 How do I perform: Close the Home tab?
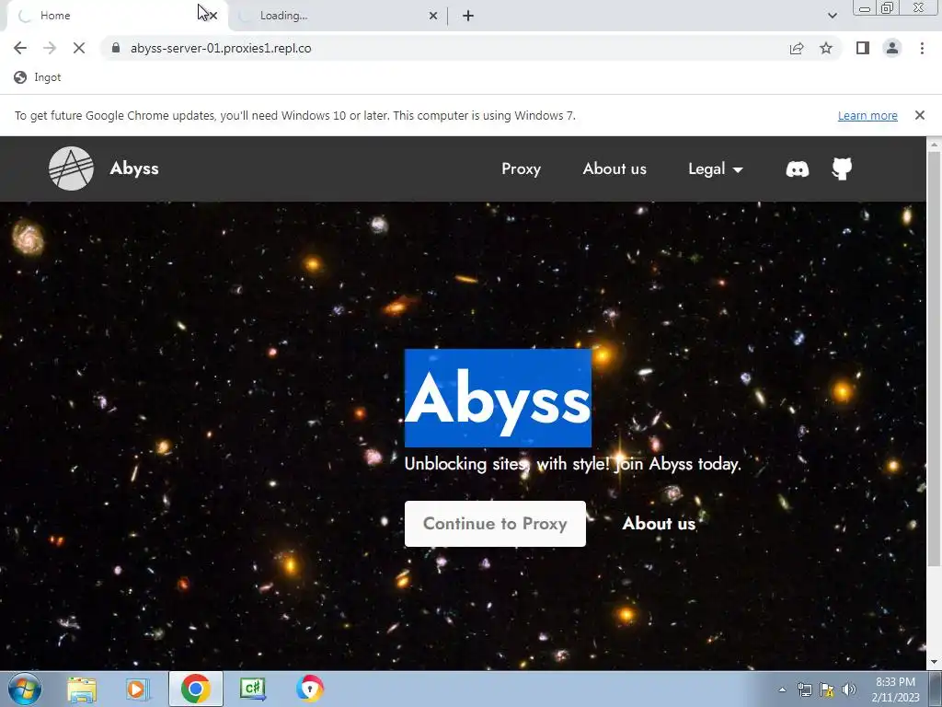(213, 16)
